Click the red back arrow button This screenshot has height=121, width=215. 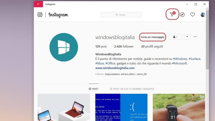tap(38, 4)
